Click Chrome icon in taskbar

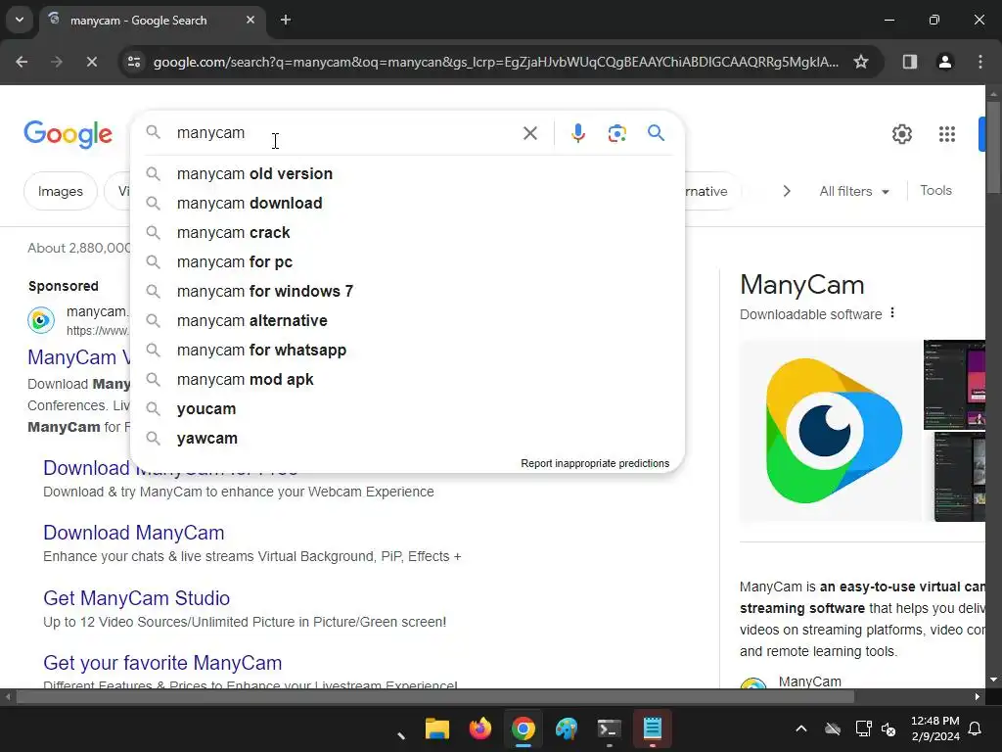pos(523,728)
